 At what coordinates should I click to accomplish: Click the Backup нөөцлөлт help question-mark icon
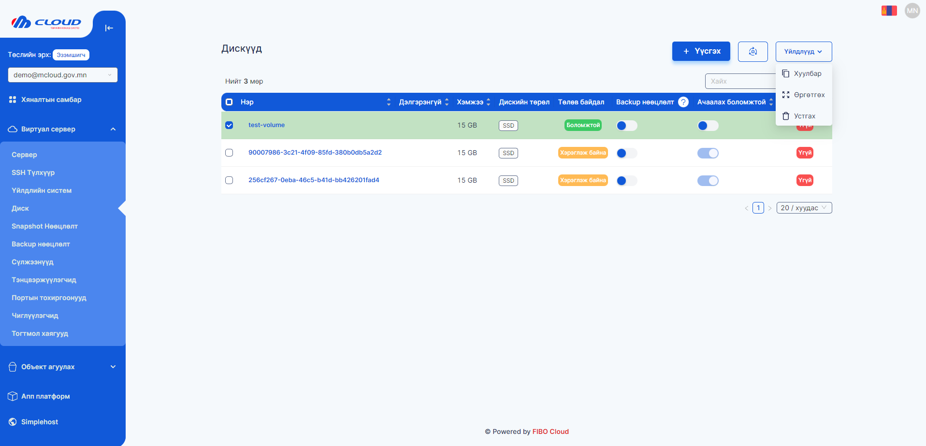click(683, 102)
